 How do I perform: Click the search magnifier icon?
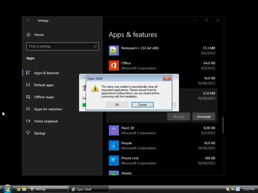(x=95, y=46)
